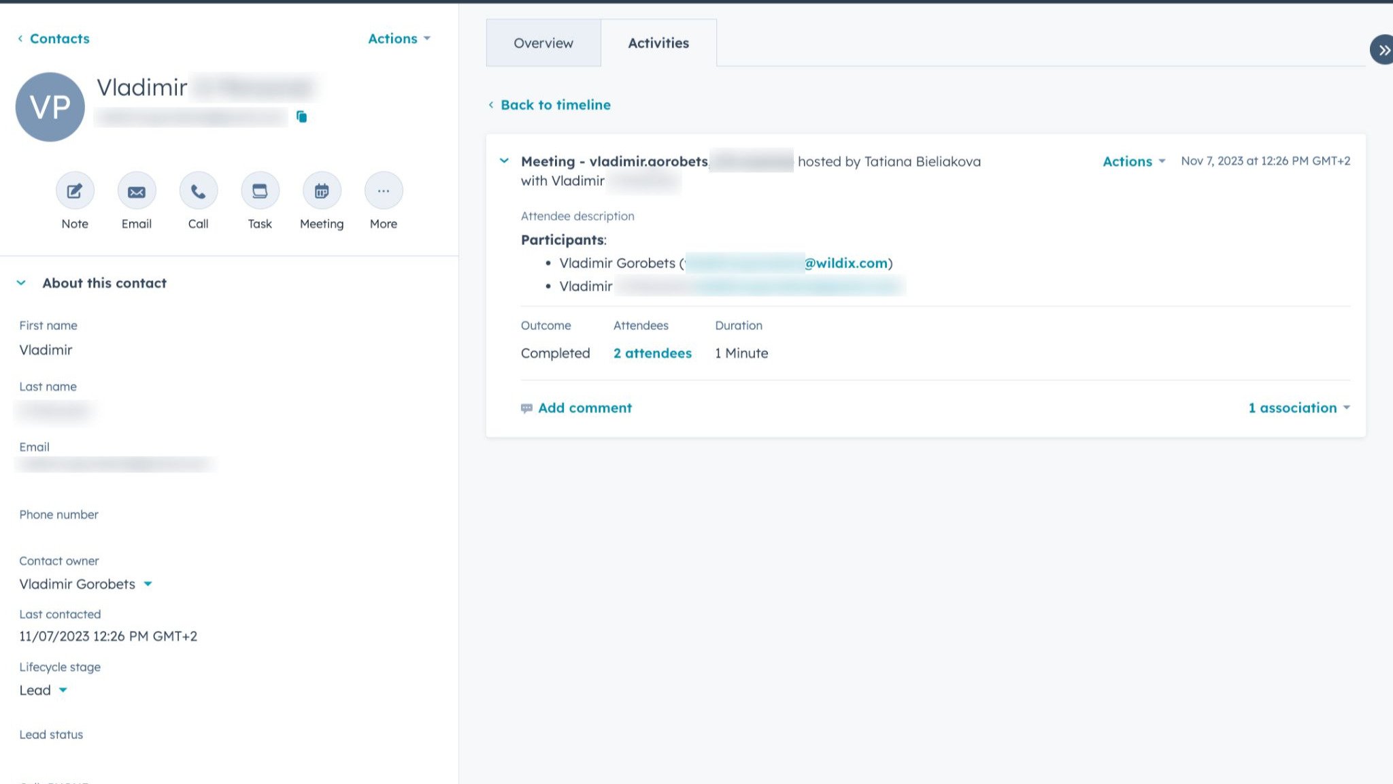The width and height of the screenshot is (1393, 784).
Task: Create a Note for this contact
Action: point(74,191)
